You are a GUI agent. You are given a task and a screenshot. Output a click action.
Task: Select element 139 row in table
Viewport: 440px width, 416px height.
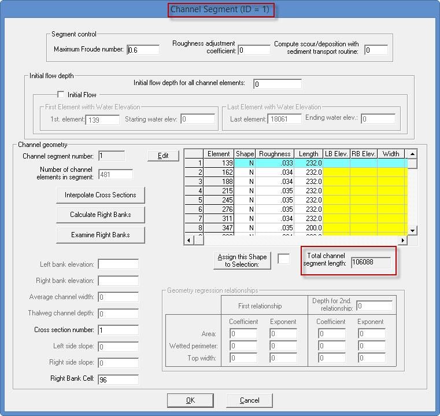219,164
